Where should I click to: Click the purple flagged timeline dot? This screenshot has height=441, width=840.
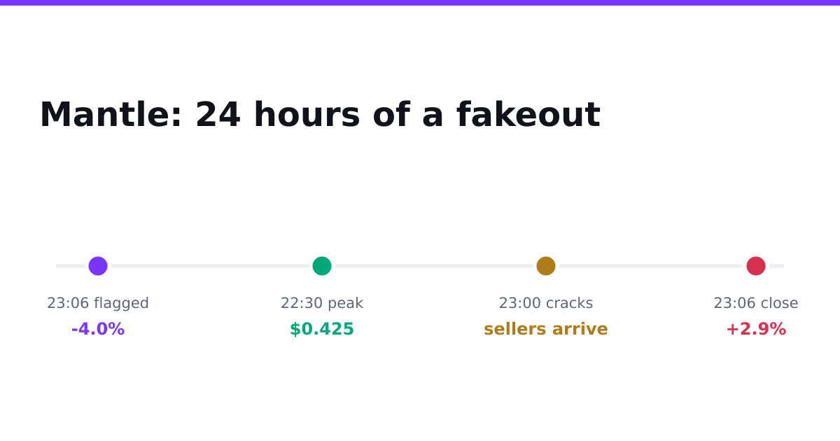98,266
